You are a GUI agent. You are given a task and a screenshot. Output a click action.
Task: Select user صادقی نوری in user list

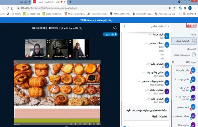184,79
